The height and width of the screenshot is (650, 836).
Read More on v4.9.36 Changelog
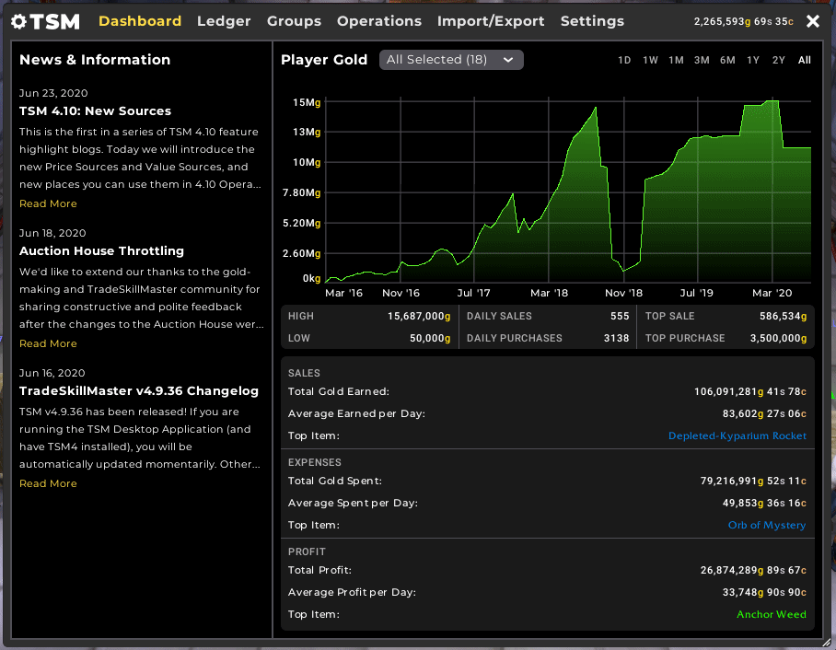pyautogui.click(x=48, y=483)
